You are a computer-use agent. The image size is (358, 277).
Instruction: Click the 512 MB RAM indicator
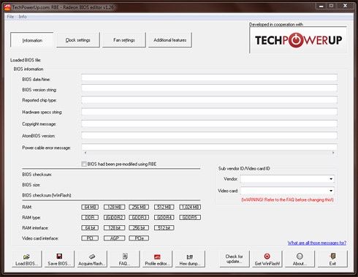(x=164, y=207)
